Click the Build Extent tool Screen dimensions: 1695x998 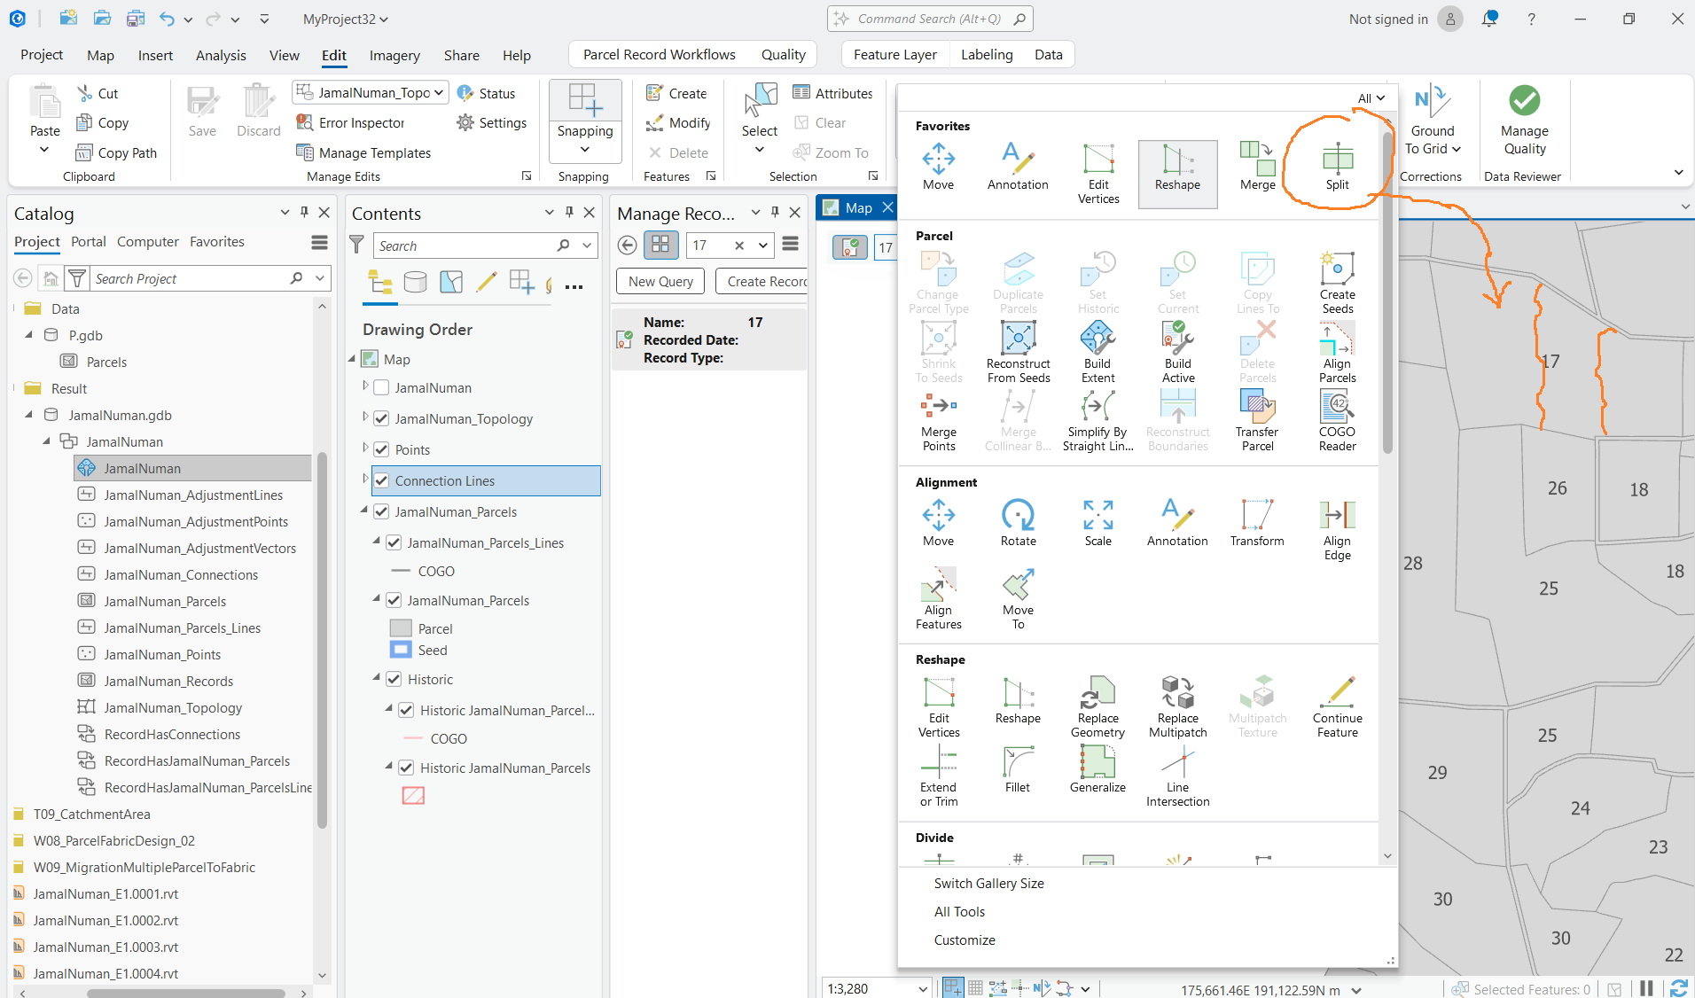(x=1097, y=352)
